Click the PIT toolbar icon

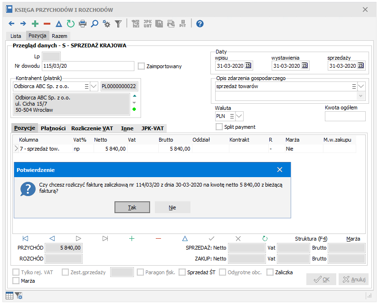point(183,24)
